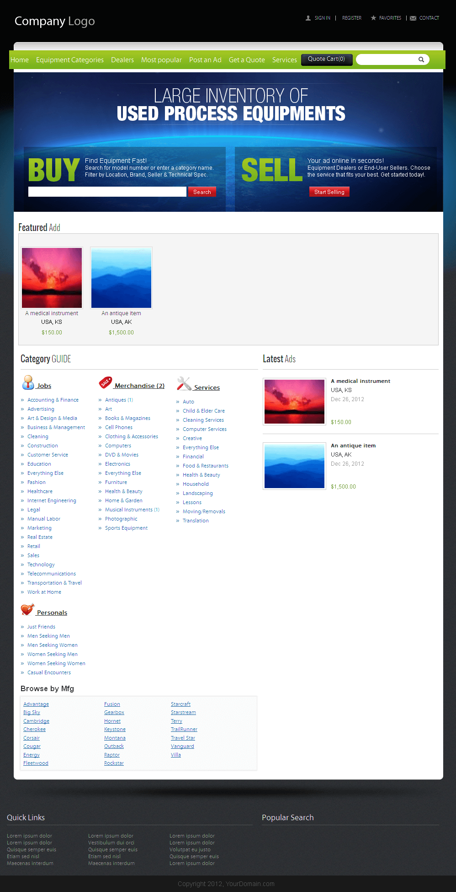Select the Accounting & Finance job category
Screen dimensions: 456x892
[53, 400]
